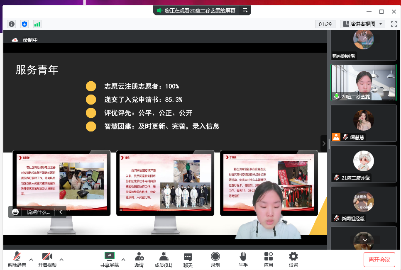The width and height of the screenshot is (401, 270).
Task: Open 邀请 invite participants
Action: pos(139,260)
